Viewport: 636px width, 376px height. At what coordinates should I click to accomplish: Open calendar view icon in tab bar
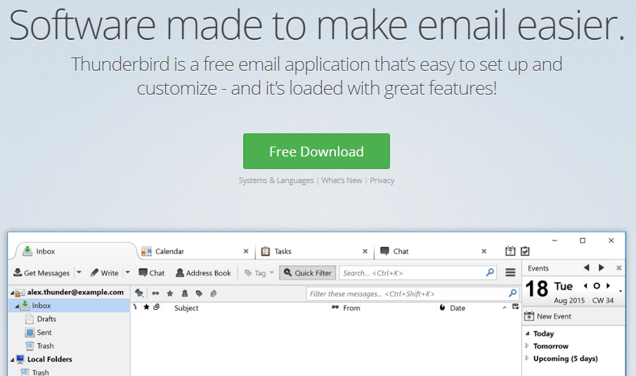click(510, 251)
